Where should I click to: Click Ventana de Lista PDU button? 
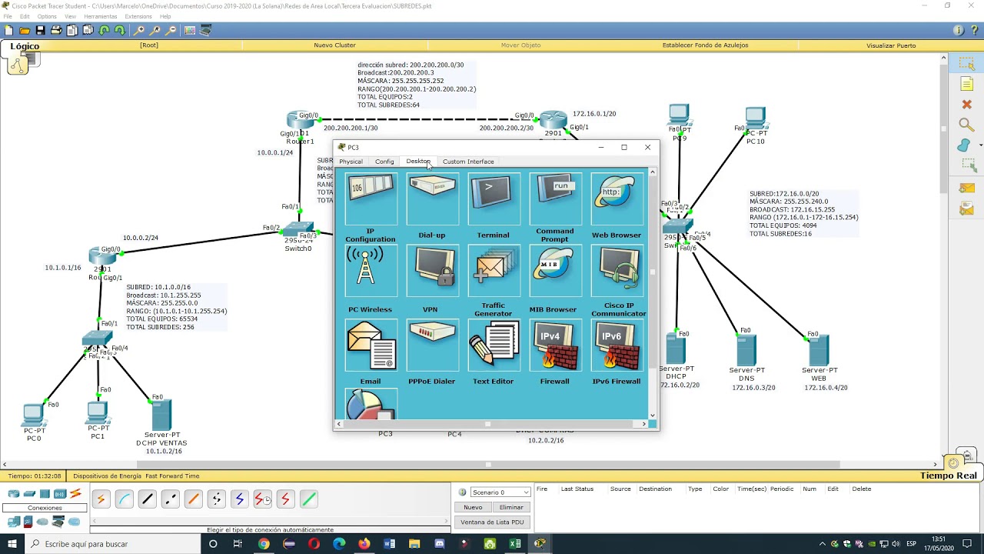point(492,522)
